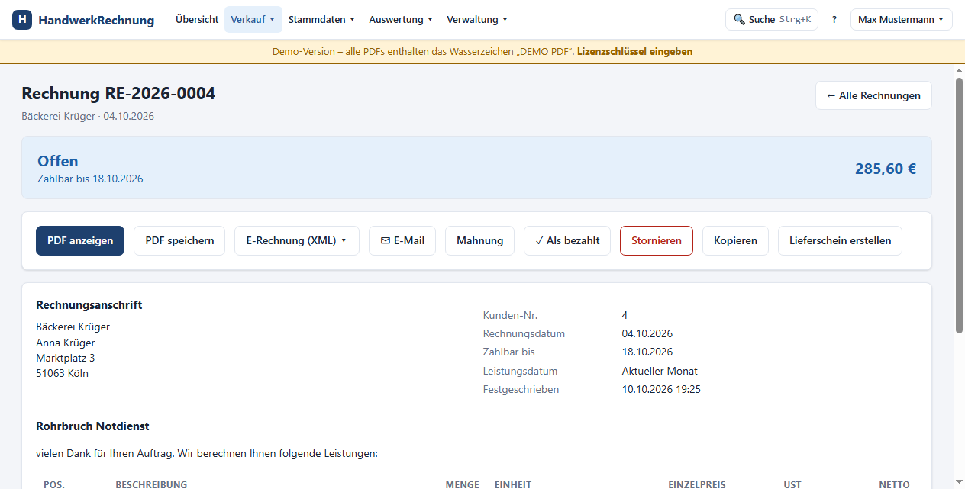Click the Anna Krüger address line
Image resolution: width=965 pixels, height=489 pixels.
pyautogui.click(x=66, y=343)
